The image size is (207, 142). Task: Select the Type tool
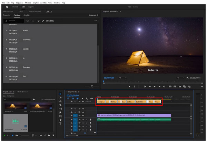point(60,123)
